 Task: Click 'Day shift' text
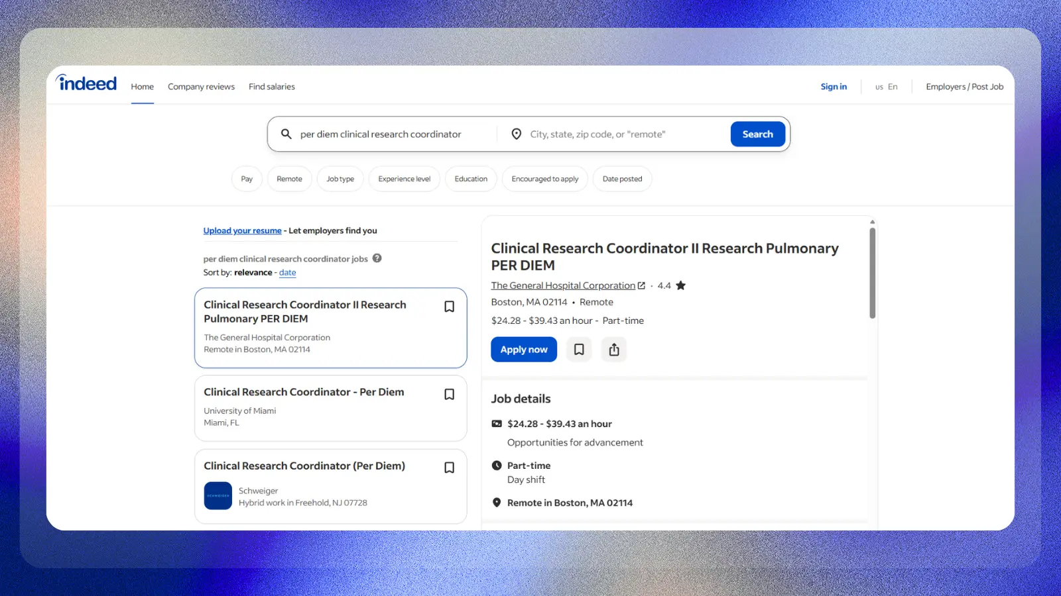pos(526,479)
